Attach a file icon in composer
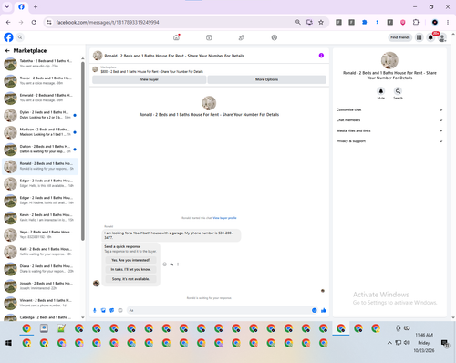456x363 pixels. [x=103, y=310]
